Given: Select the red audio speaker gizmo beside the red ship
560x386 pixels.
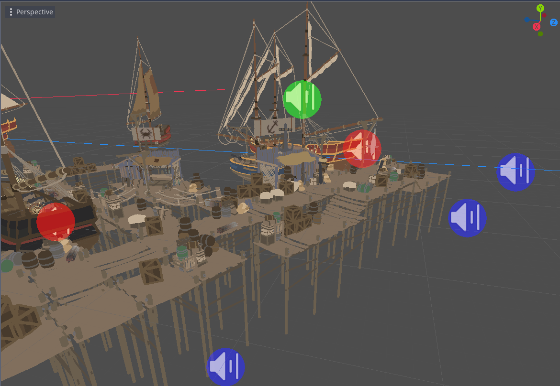Looking at the screenshot, I should [362, 149].
